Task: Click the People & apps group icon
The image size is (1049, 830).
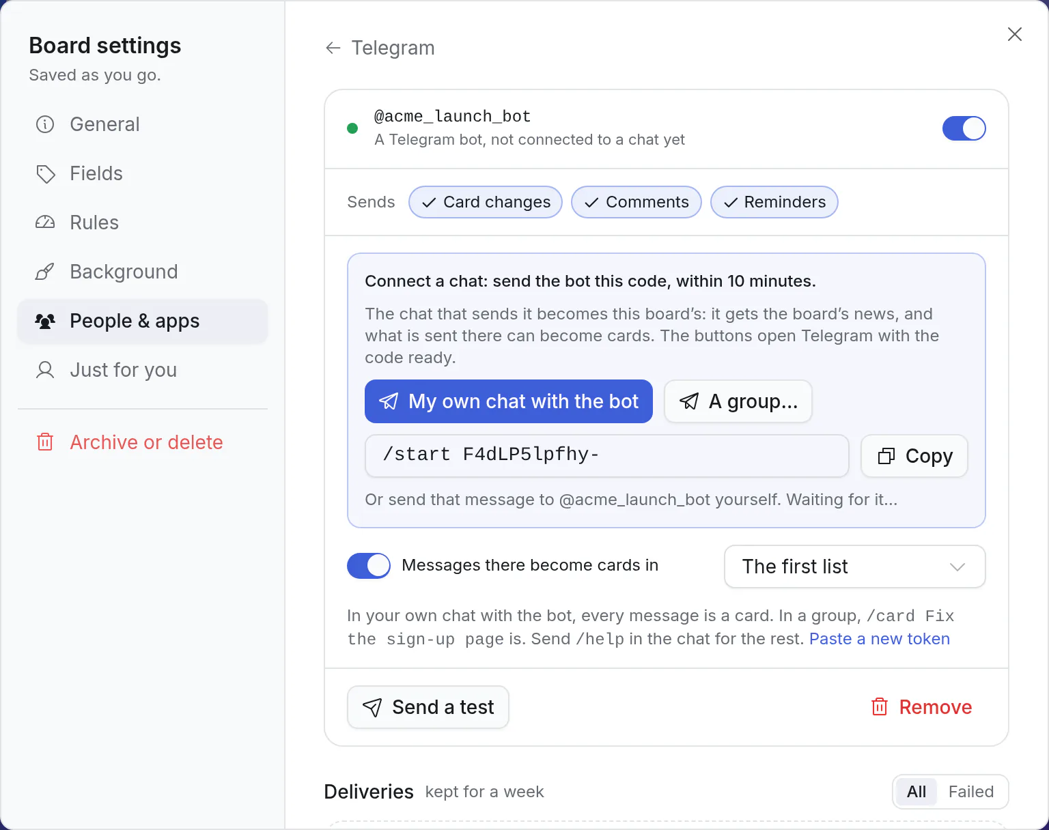Action: click(x=45, y=321)
